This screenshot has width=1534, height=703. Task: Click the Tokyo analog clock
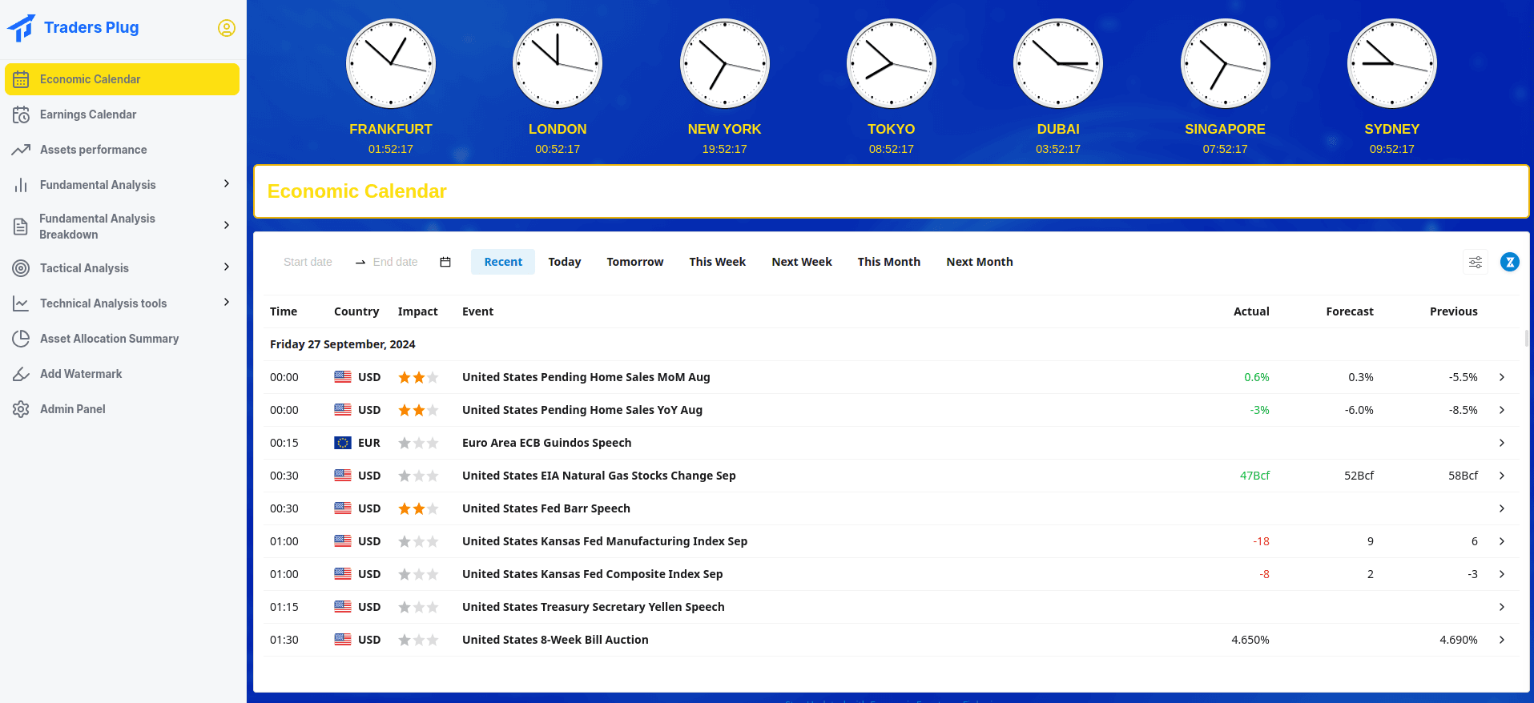(892, 63)
